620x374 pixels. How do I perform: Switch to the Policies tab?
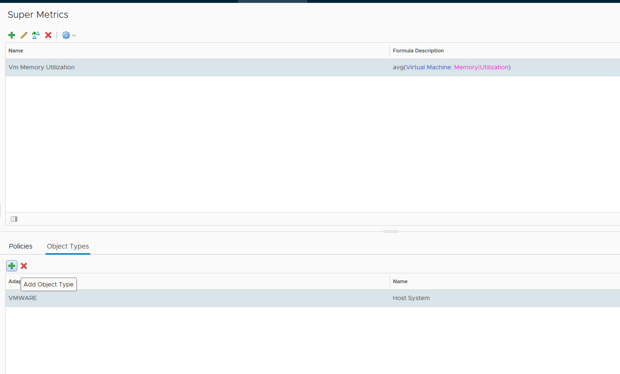[x=21, y=246]
